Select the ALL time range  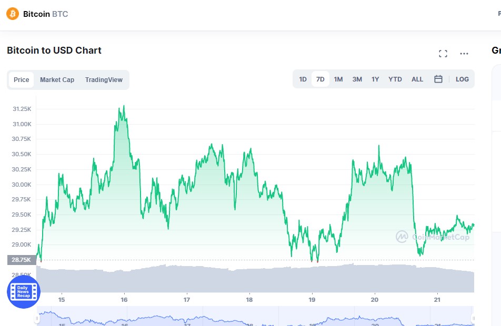coord(417,79)
